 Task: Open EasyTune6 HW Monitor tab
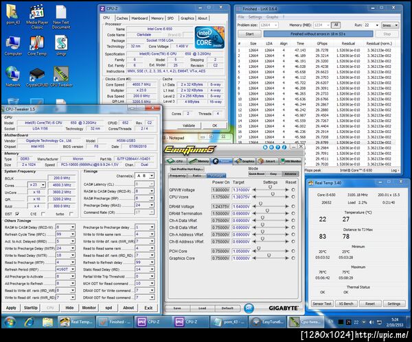click(290, 161)
